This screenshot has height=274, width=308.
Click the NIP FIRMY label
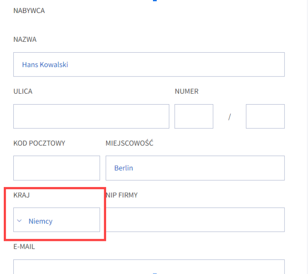click(122, 195)
